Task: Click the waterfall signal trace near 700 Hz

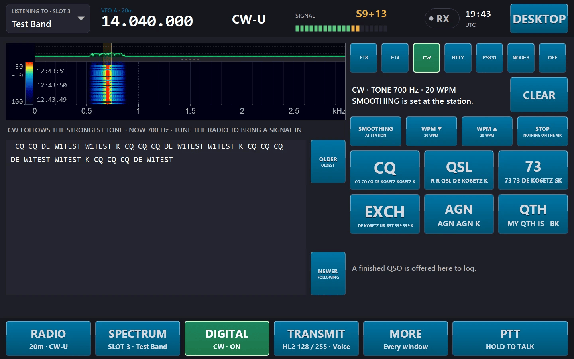Action: pyautogui.click(x=108, y=84)
